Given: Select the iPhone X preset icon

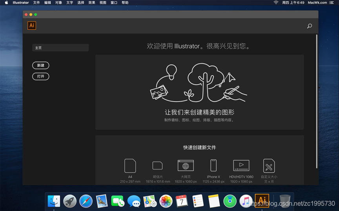Looking at the screenshot, I should tap(213, 165).
